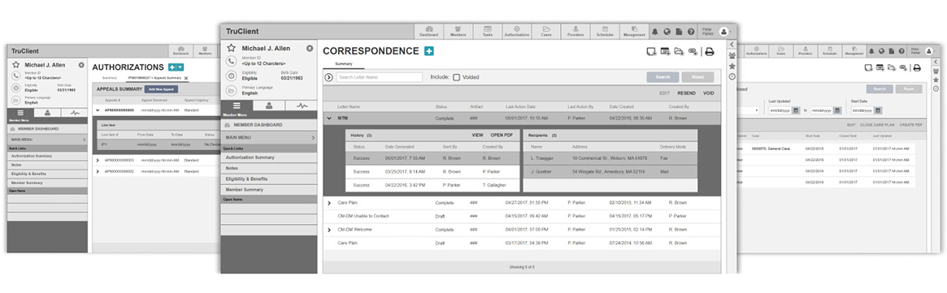The width and height of the screenshot is (947, 293).
Task: Add new correspondence with plus button
Action: (x=429, y=51)
